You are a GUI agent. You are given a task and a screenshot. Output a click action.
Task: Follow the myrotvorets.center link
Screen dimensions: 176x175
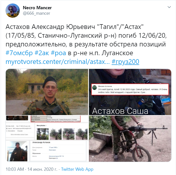58,62
